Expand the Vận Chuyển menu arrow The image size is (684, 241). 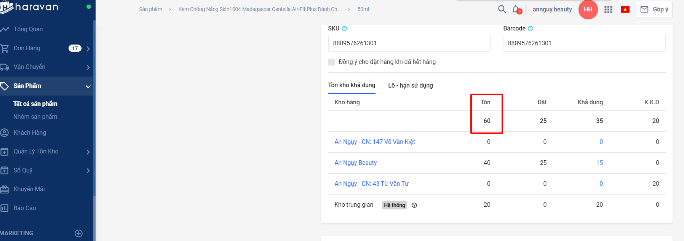tap(88, 67)
